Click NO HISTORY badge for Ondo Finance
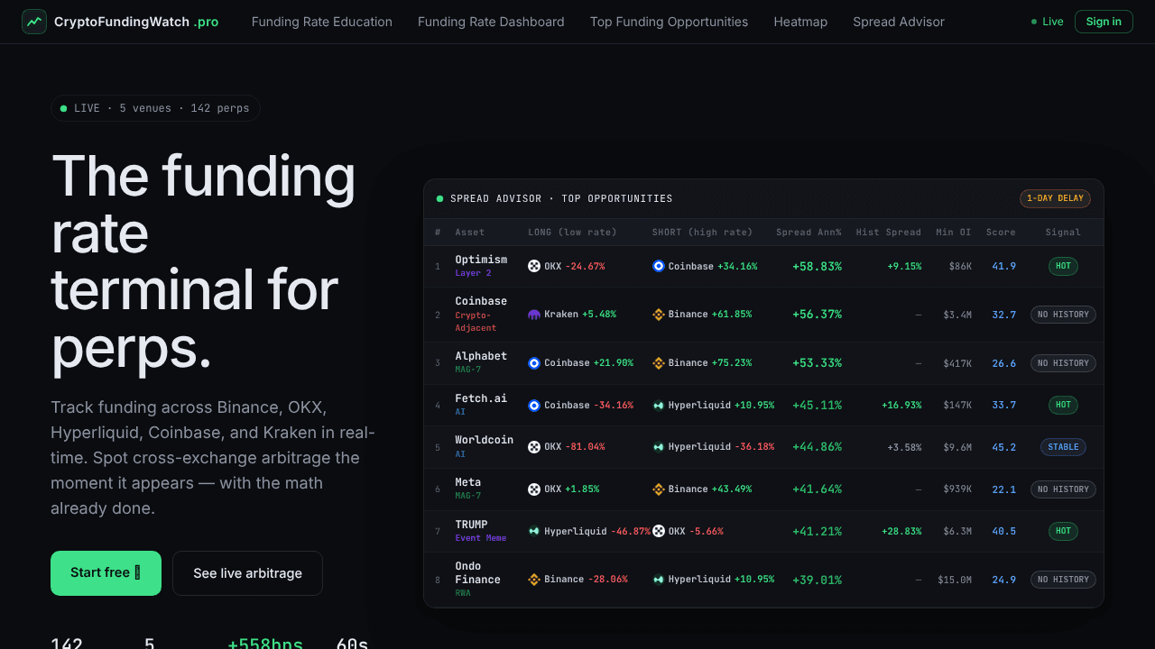Screen dimensions: 1155x649 tap(1063, 580)
